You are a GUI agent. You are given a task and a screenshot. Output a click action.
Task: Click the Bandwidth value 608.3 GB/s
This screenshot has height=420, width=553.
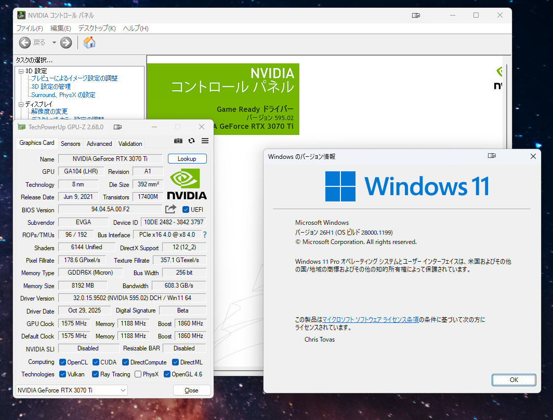tap(179, 286)
